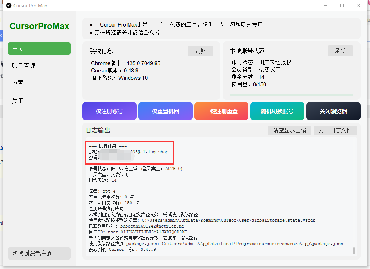Viewport: 370px width, 269px height.
Task: Click the 仅注册账号 button
Action: [109, 111]
